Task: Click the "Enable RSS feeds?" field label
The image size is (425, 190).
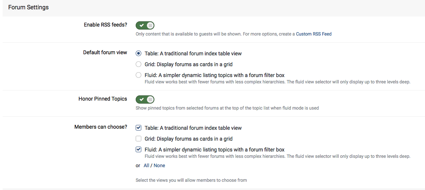Action: [105, 25]
